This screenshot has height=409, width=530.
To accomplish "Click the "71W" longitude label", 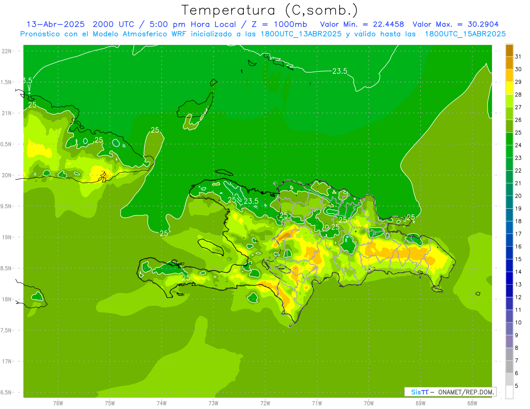I will (317, 403).
